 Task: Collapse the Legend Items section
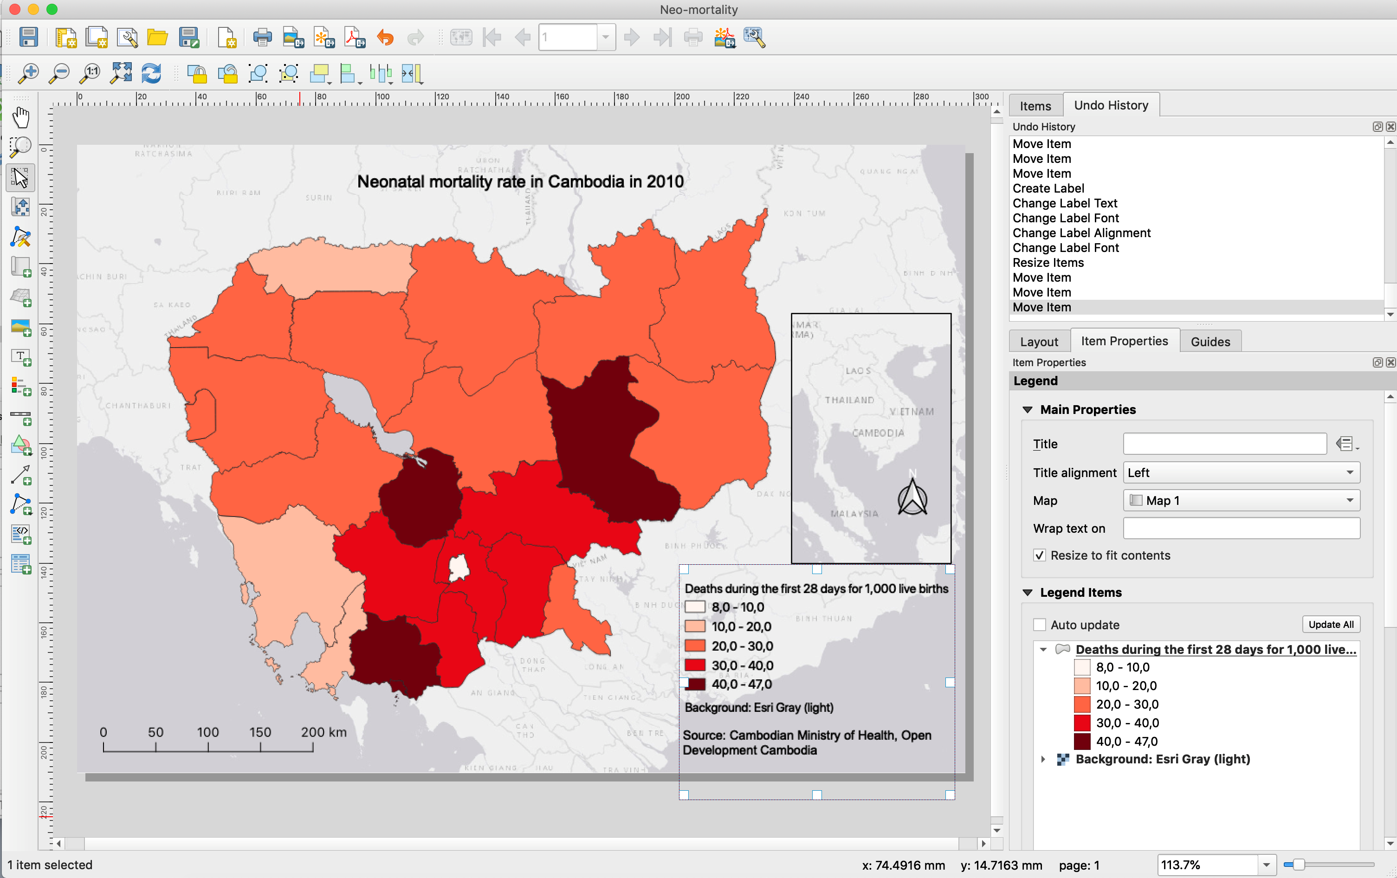[x=1028, y=593]
